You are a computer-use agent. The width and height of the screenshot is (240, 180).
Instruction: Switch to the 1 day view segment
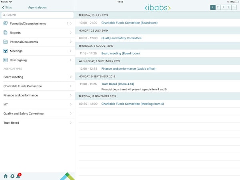234,7
